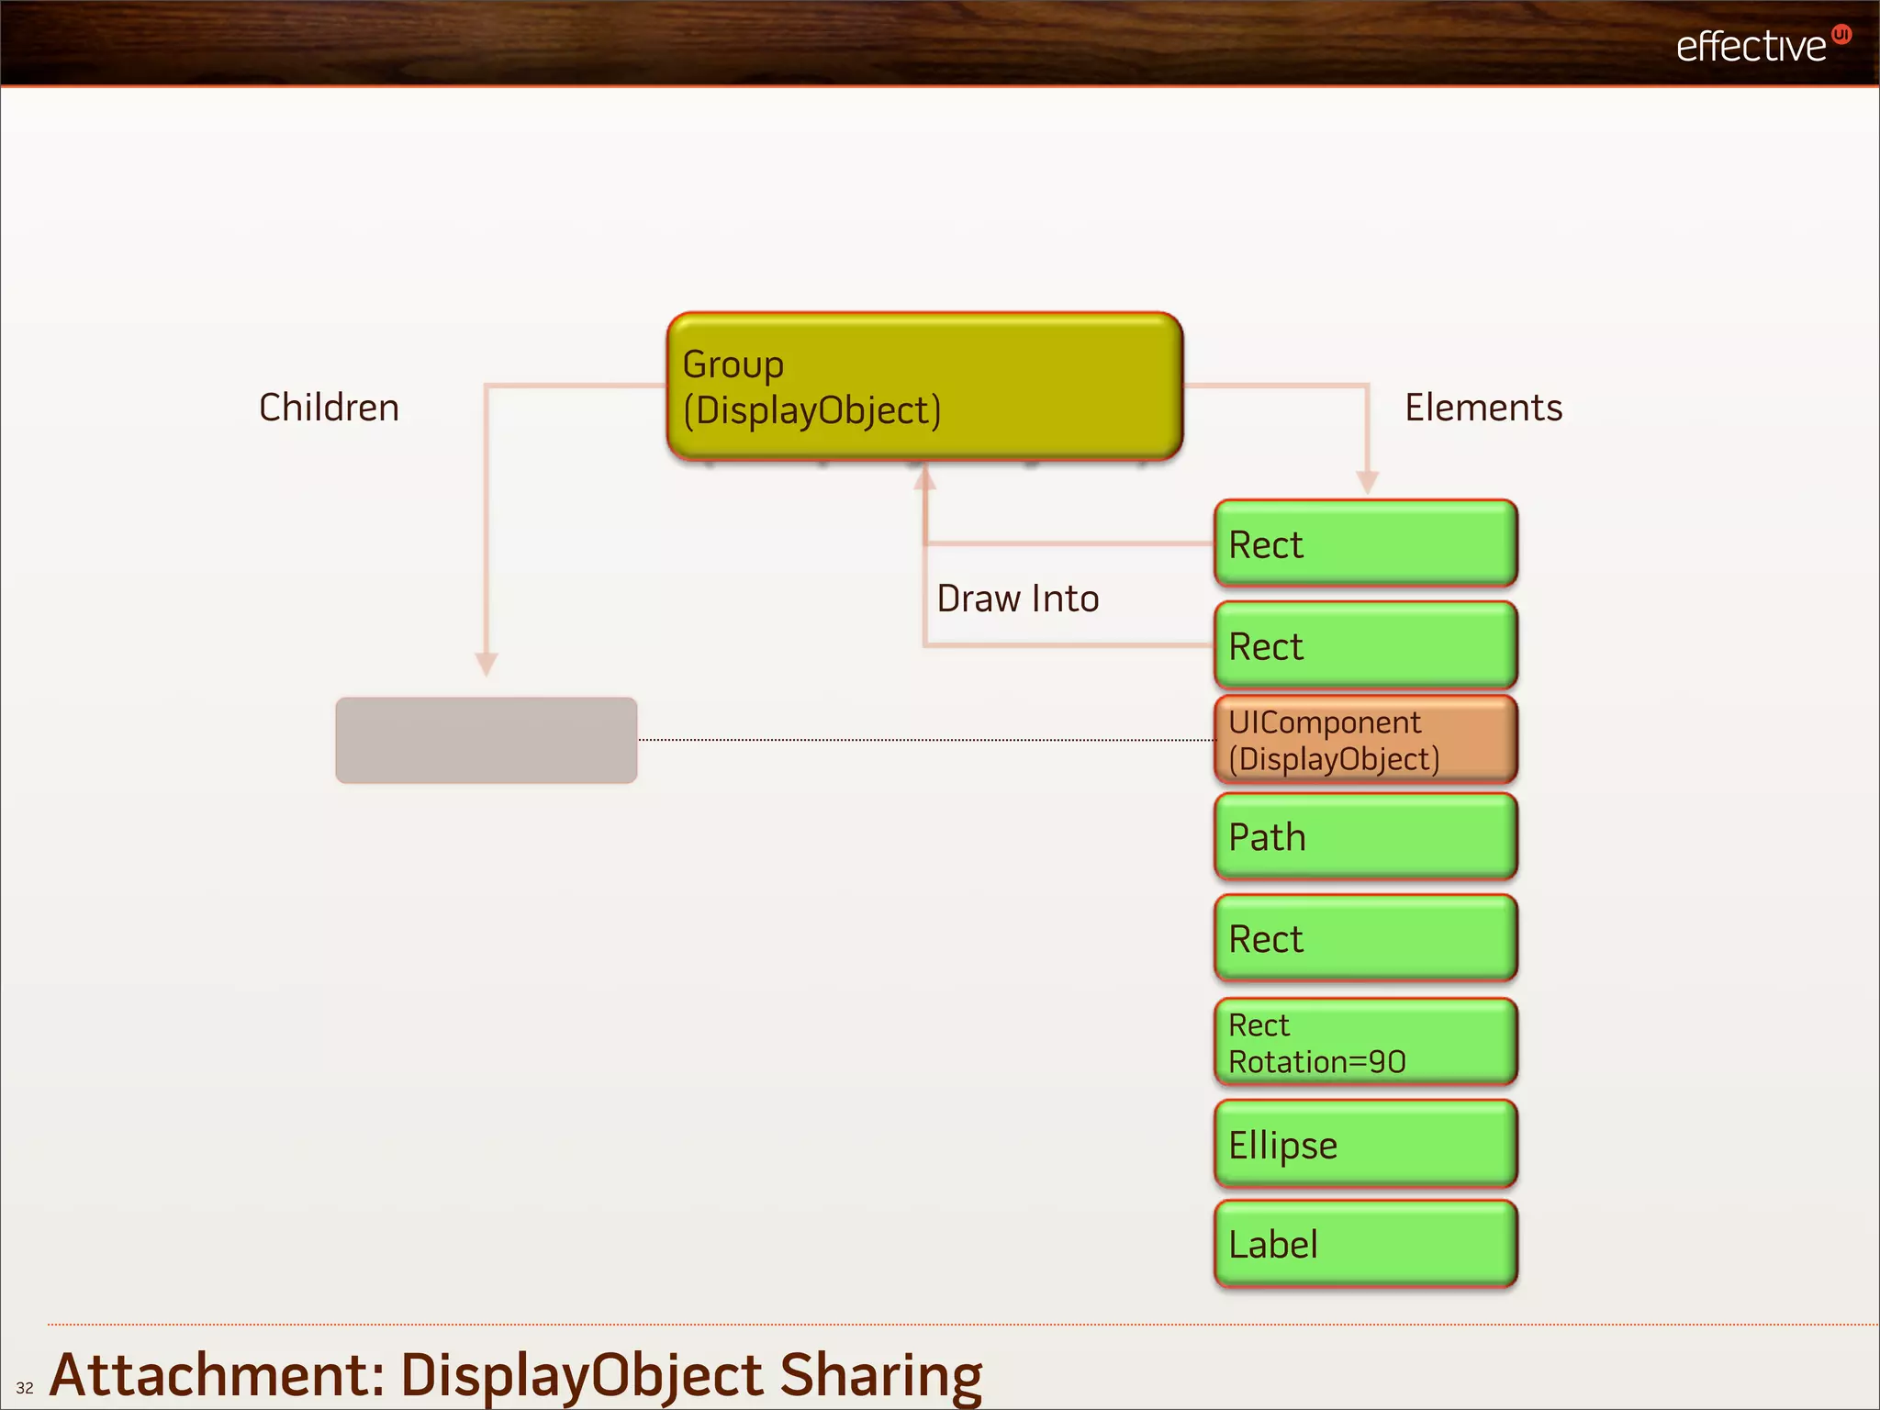The width and height of the screenshot is (1880, 1410).
Task: Click the Draw Into label
Action: point(1017,599)
